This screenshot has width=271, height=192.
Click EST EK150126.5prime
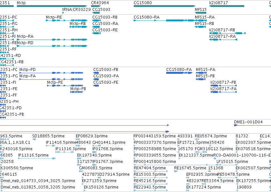point(101,188)
